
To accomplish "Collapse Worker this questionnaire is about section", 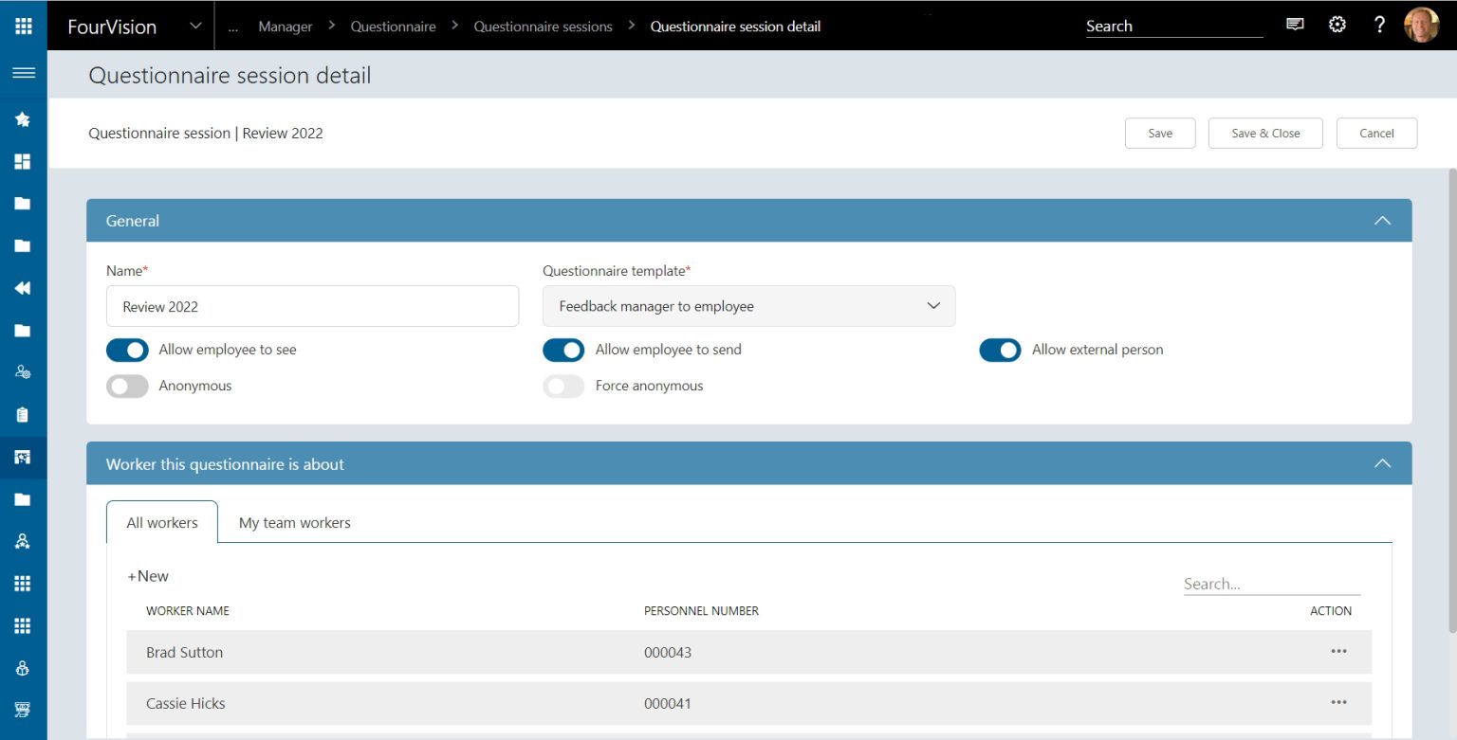I will point(1382,464).
